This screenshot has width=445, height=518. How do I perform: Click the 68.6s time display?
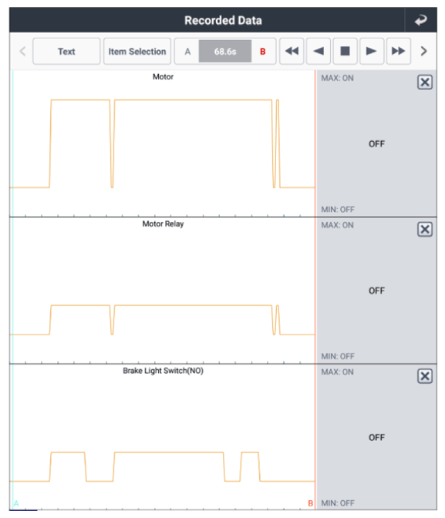tap(225, 51)
